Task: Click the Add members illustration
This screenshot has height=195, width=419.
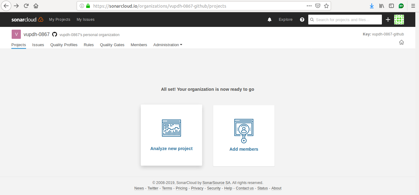Action: tap(244, 131)
